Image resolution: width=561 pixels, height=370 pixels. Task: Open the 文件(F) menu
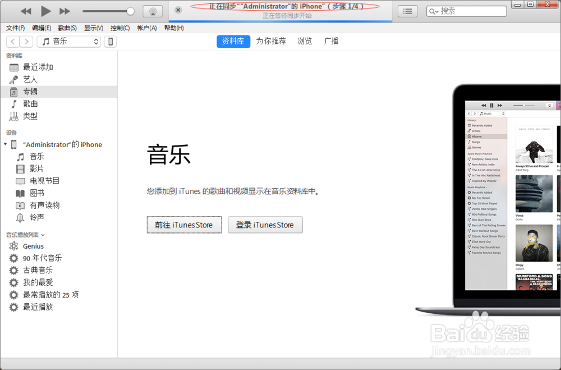pyautogui.click(x=15, y=28)
